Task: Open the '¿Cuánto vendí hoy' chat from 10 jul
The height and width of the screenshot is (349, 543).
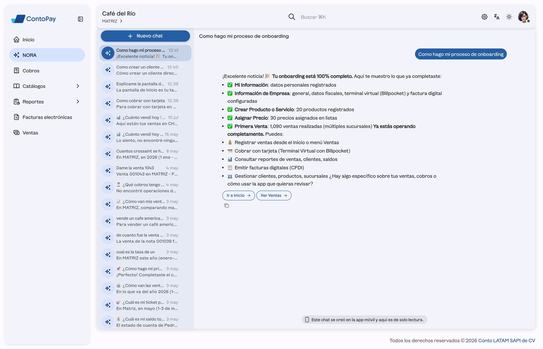Action: [x=145, y=120]
